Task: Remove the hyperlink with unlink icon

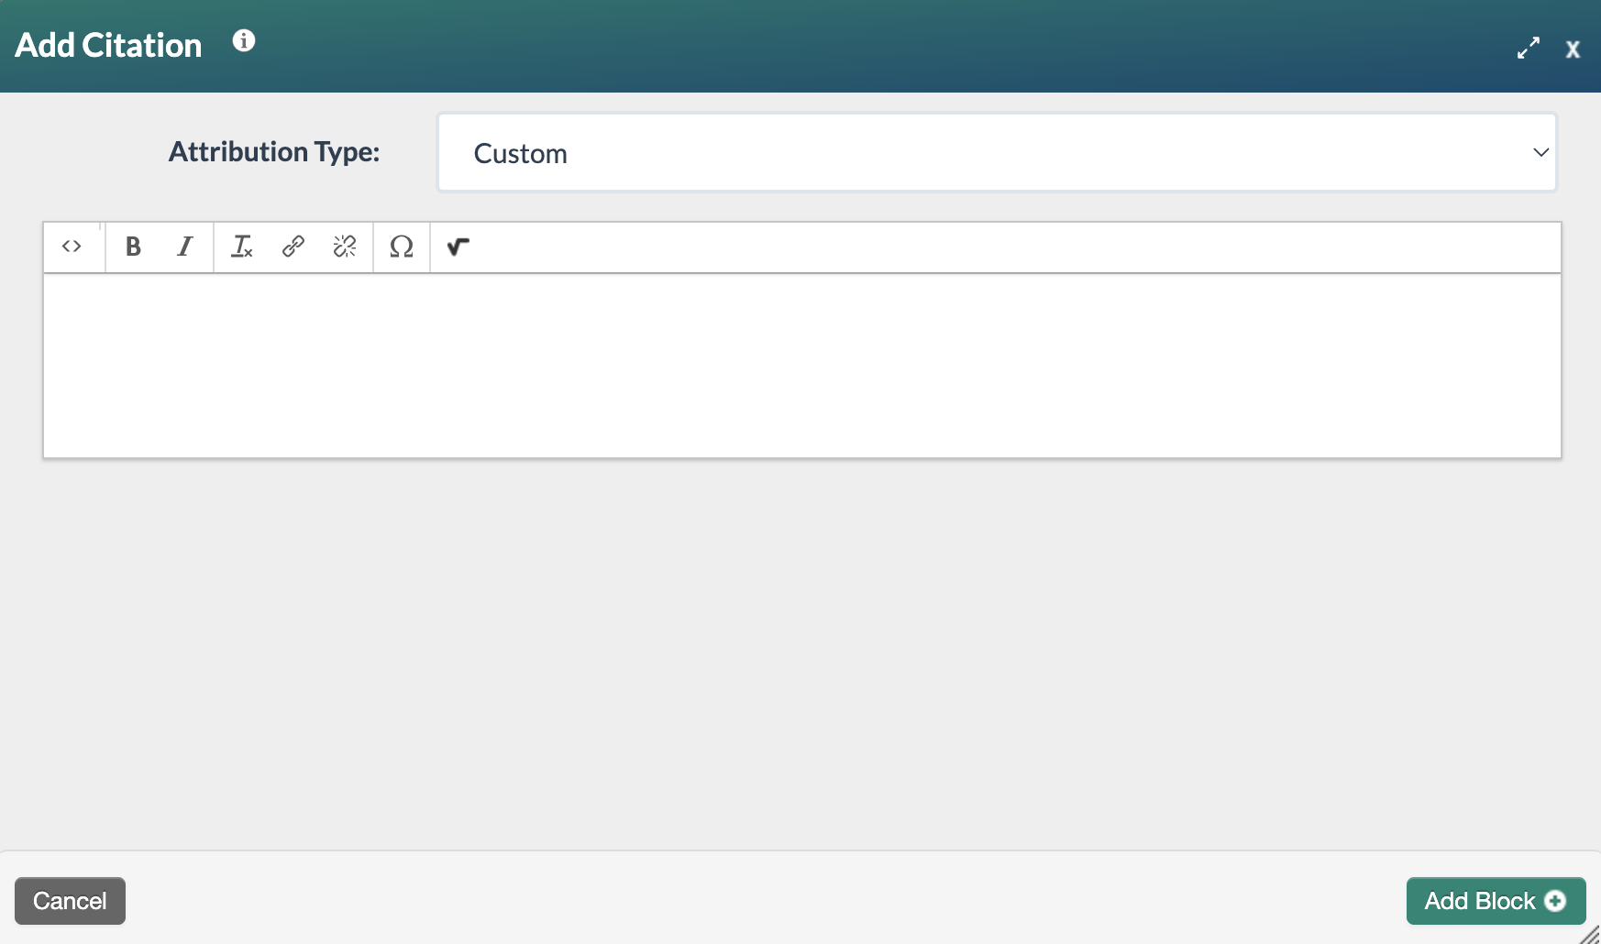Action: [x=345, y=247]
